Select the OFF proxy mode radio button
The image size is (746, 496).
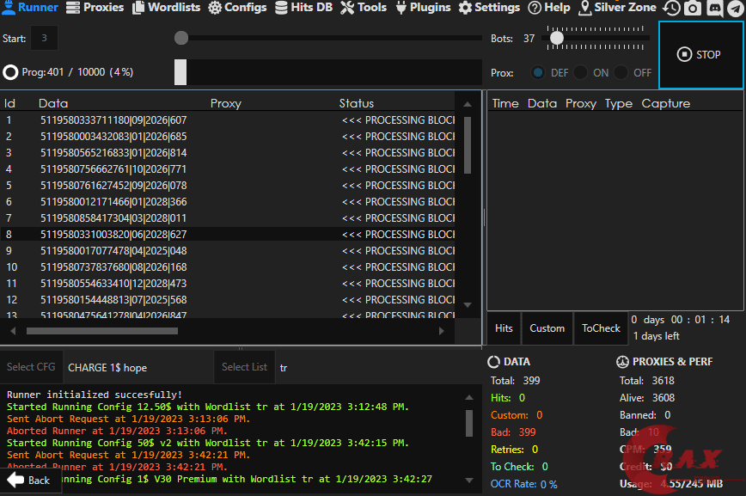[621, 73]
